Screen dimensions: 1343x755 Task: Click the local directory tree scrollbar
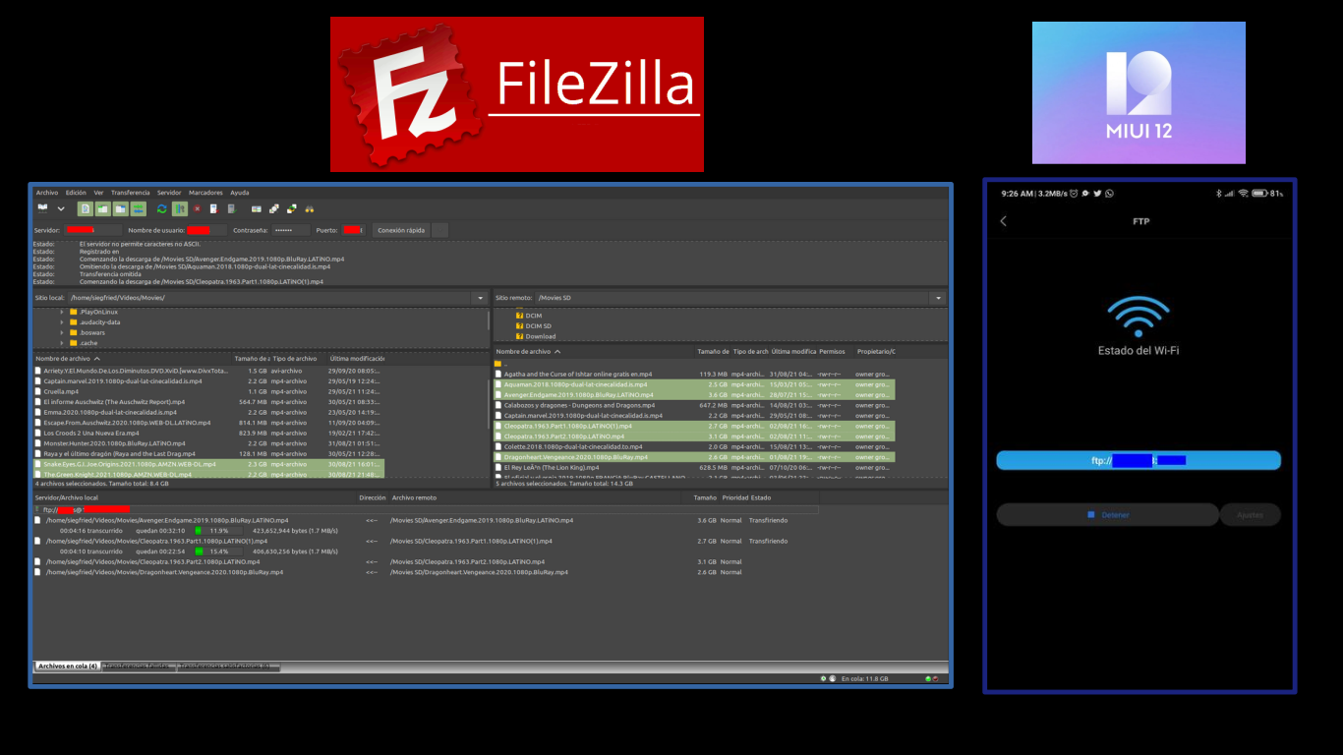tap(488, 320)
